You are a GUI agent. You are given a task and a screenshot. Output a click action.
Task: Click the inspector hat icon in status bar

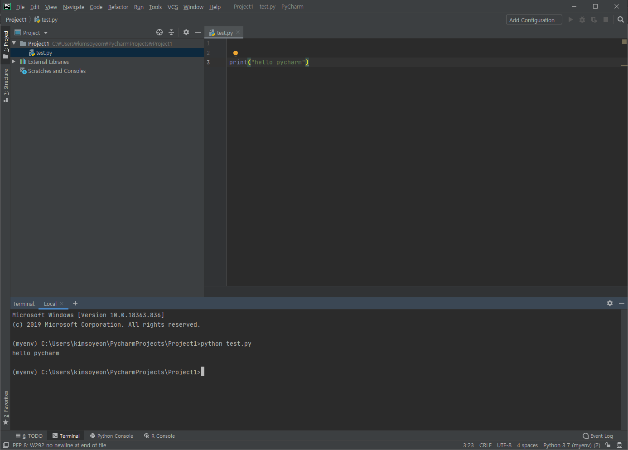coord(619,445)
